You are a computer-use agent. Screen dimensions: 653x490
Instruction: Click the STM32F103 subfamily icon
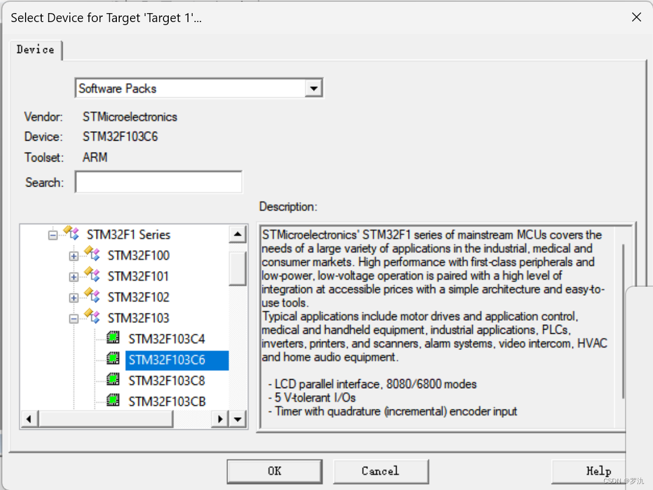click(92, 317)
